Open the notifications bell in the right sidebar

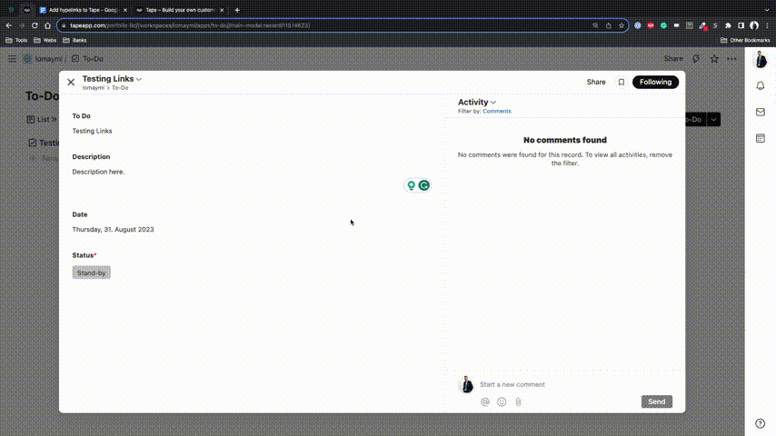point(761,86)
